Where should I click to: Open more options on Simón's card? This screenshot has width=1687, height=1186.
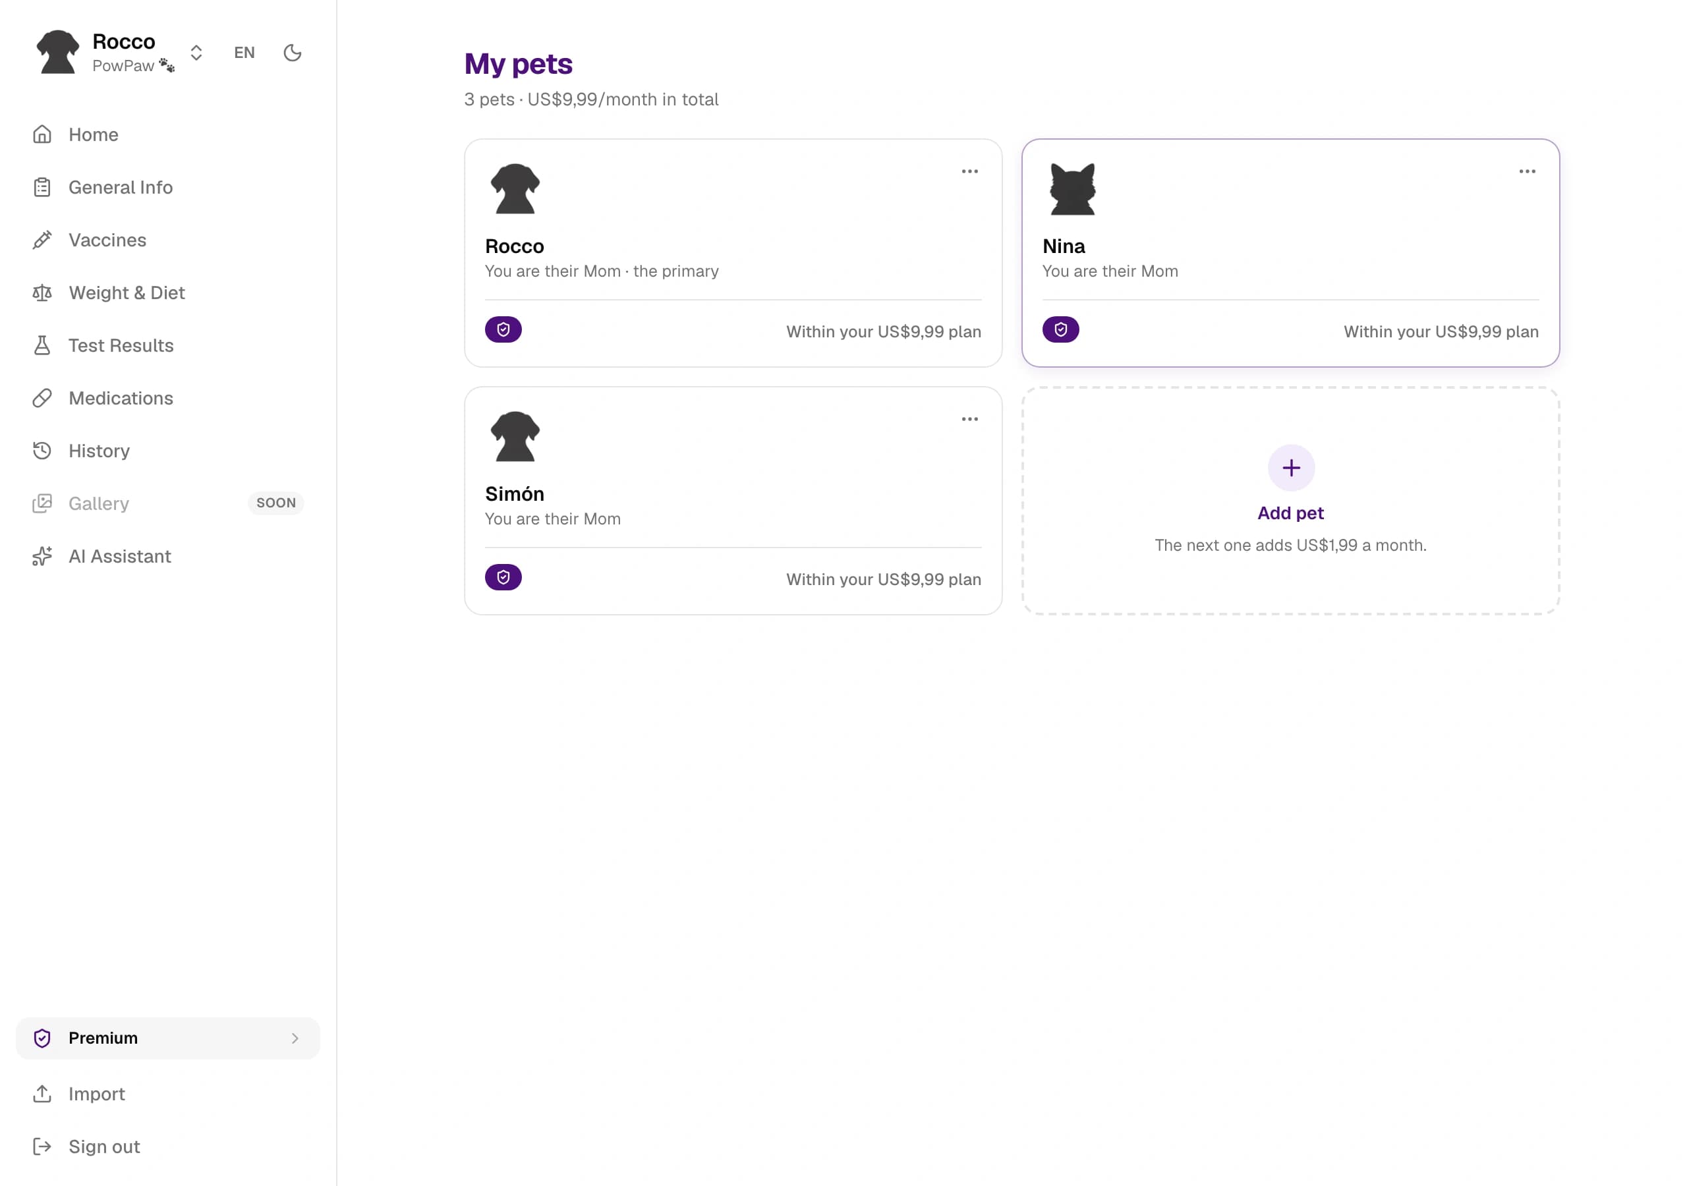(x=970, y=419)
